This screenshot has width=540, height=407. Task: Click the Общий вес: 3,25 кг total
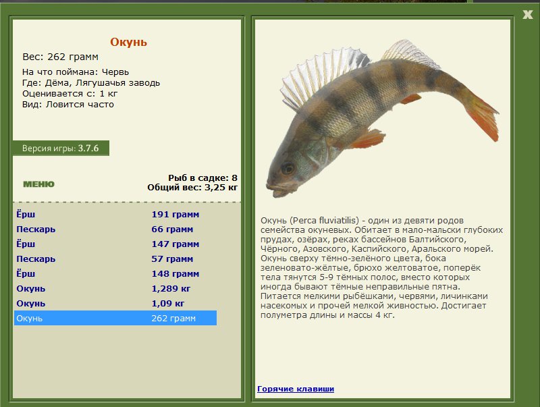point(192,188)
